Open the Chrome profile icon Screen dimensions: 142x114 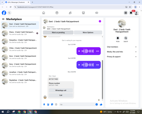pyautogui.click(x=135, y=7)
